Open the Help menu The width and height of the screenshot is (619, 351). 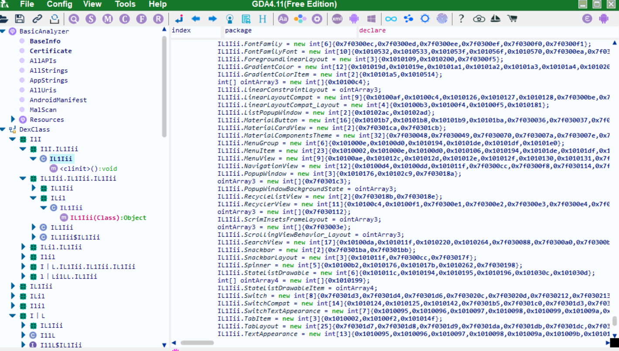point(157,4)
